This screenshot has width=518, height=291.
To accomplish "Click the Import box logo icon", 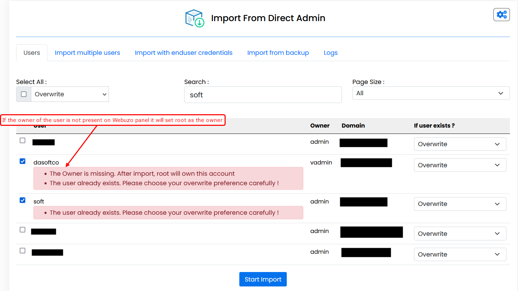I will tap(195, 18).
